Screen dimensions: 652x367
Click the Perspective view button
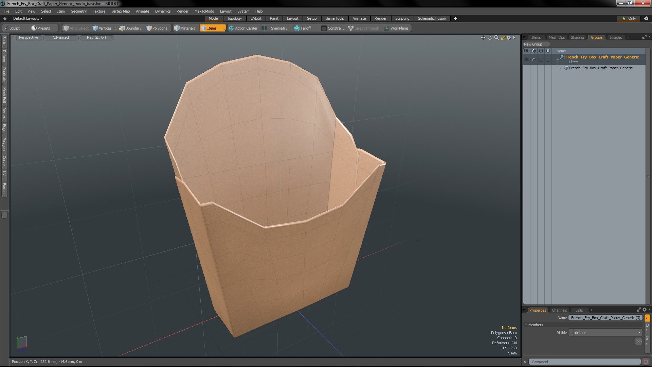coord(29,38)
